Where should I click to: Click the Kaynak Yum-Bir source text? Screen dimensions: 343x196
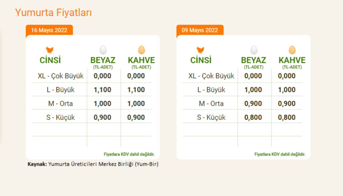(93, 164)
